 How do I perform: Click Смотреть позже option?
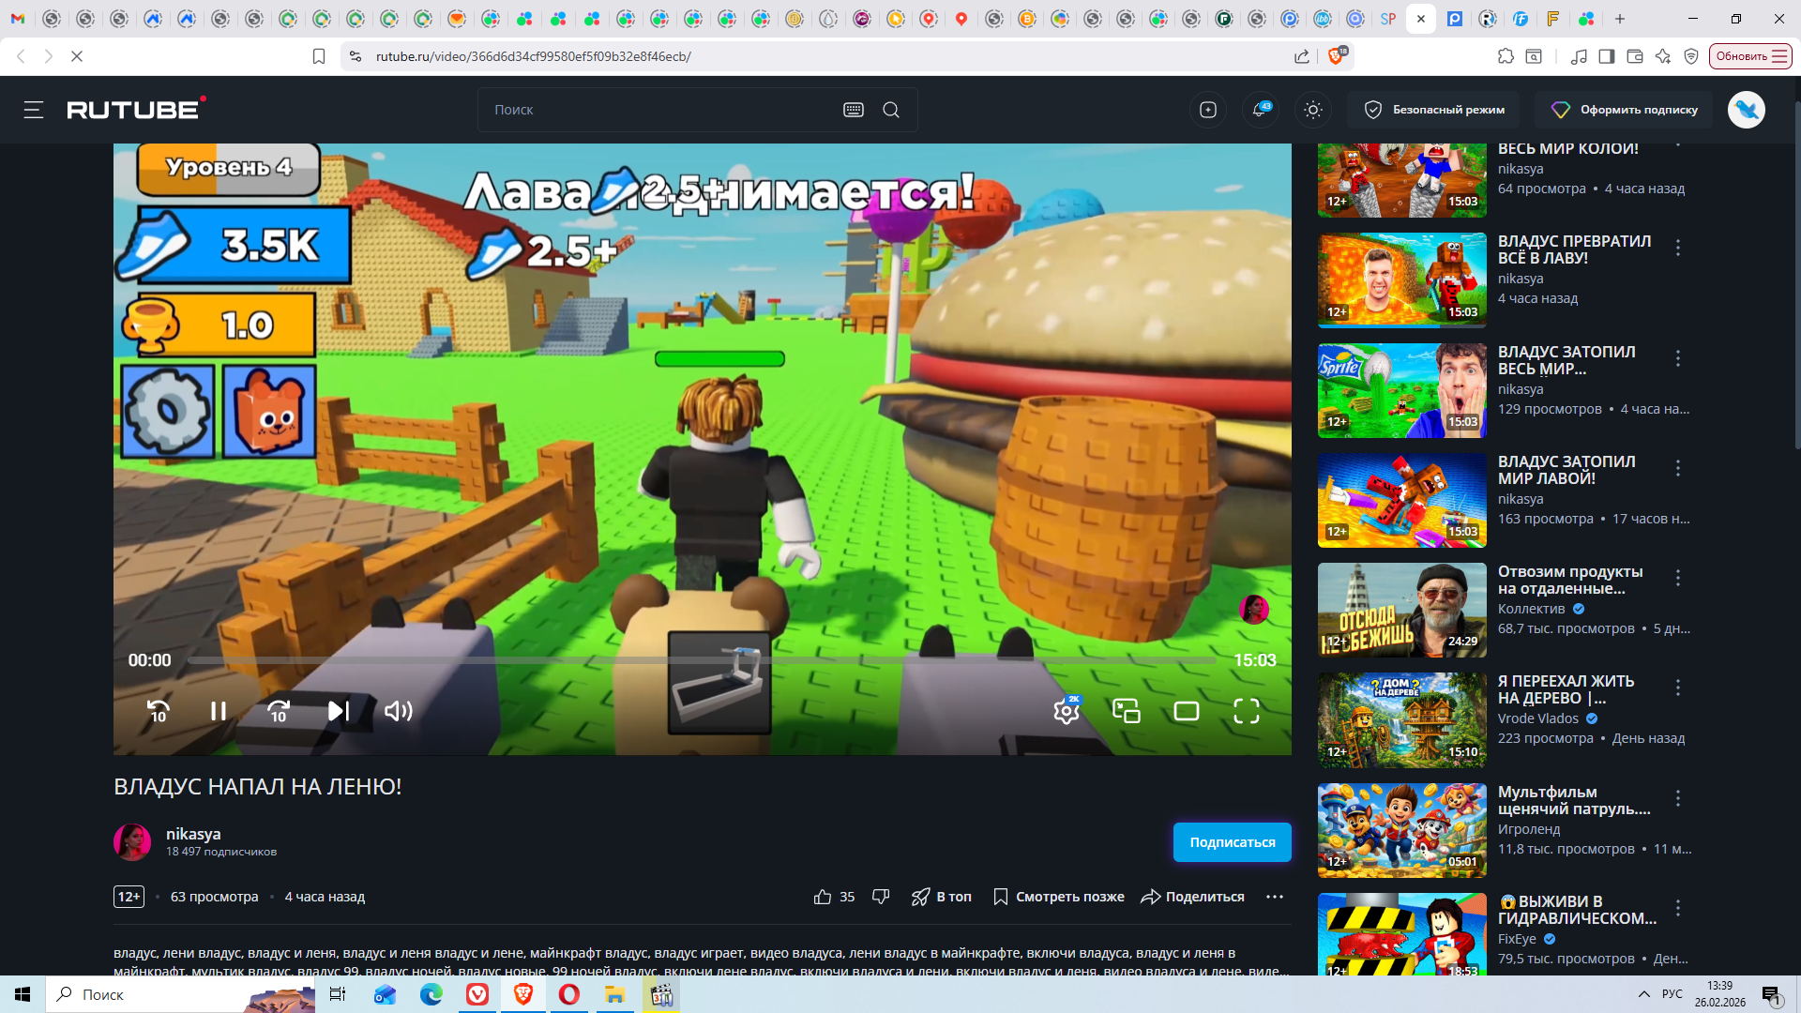pyautogui.click(x=1058, y=897)
